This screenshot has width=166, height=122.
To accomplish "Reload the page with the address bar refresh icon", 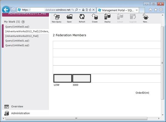I will pos(90,10).
